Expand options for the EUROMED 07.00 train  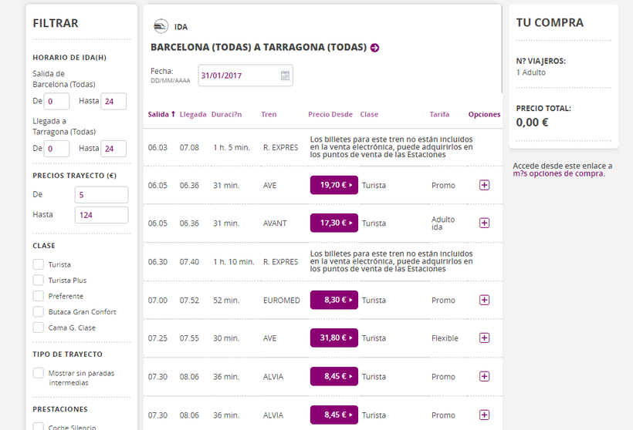point(484,300)
